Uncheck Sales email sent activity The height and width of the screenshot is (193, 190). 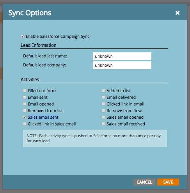pos(25,117)
